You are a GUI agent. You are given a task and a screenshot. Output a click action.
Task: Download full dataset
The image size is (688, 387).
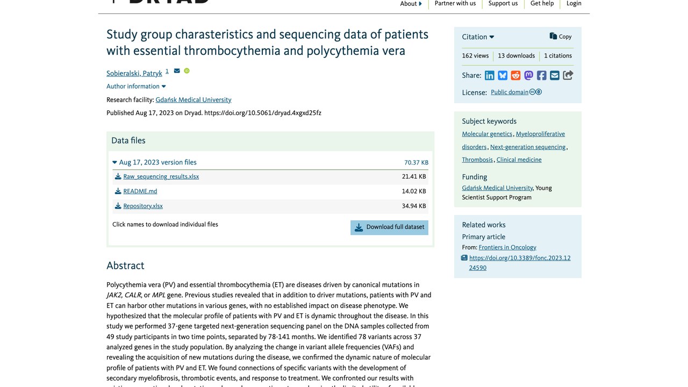[389, 227]
